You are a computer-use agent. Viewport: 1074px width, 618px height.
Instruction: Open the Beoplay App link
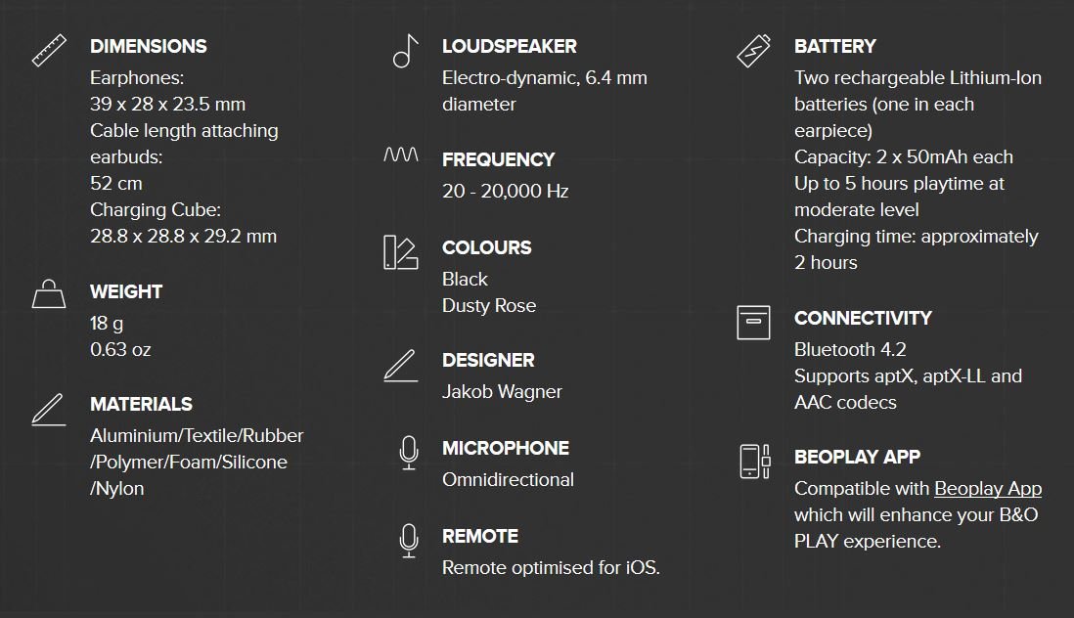click(x=988, y=488)
